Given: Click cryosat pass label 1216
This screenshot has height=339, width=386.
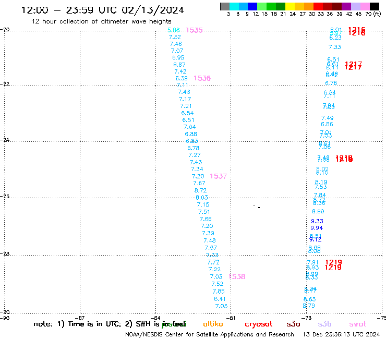Looking at the screenshot, I should [357, 31].
